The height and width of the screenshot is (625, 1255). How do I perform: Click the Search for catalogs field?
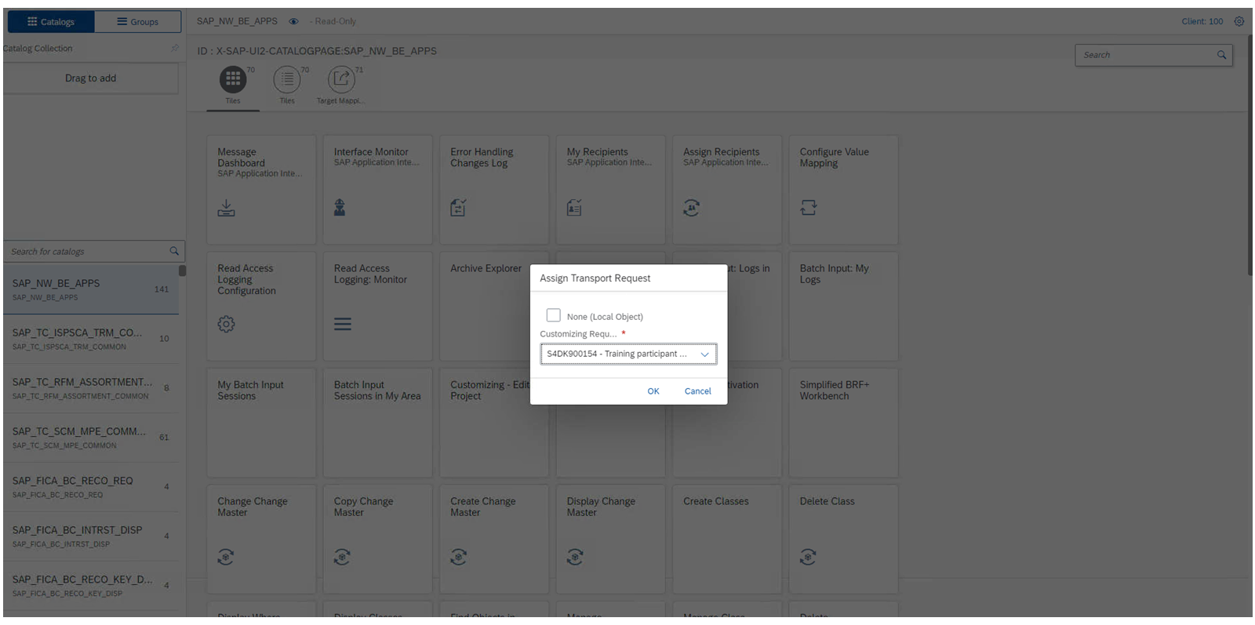(94, 252)
